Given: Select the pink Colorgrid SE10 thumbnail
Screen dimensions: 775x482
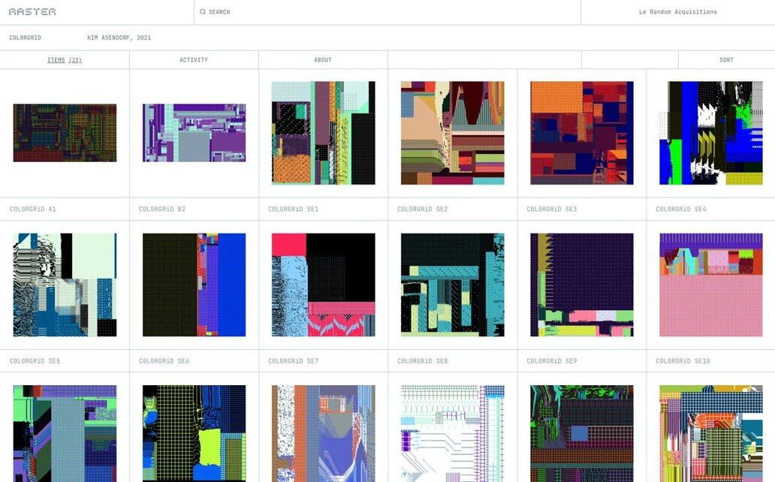Looking at the screenshot, I should 710,285.
